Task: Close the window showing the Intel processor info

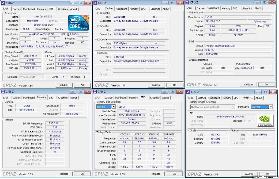Action: click(88, 3)
